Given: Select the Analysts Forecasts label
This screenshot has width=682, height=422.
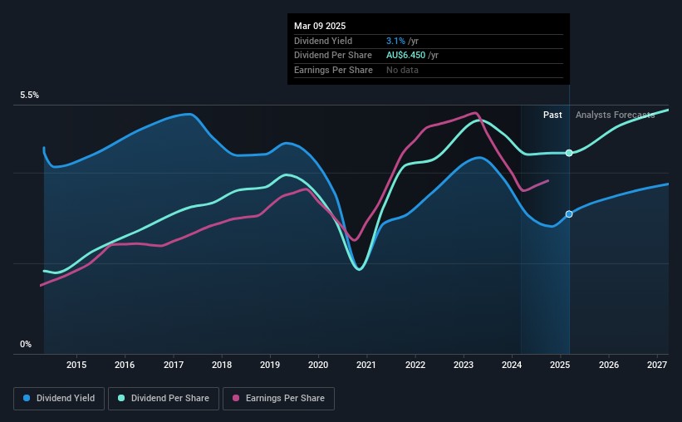Looking at the screenshot, I should coord(615,115).
